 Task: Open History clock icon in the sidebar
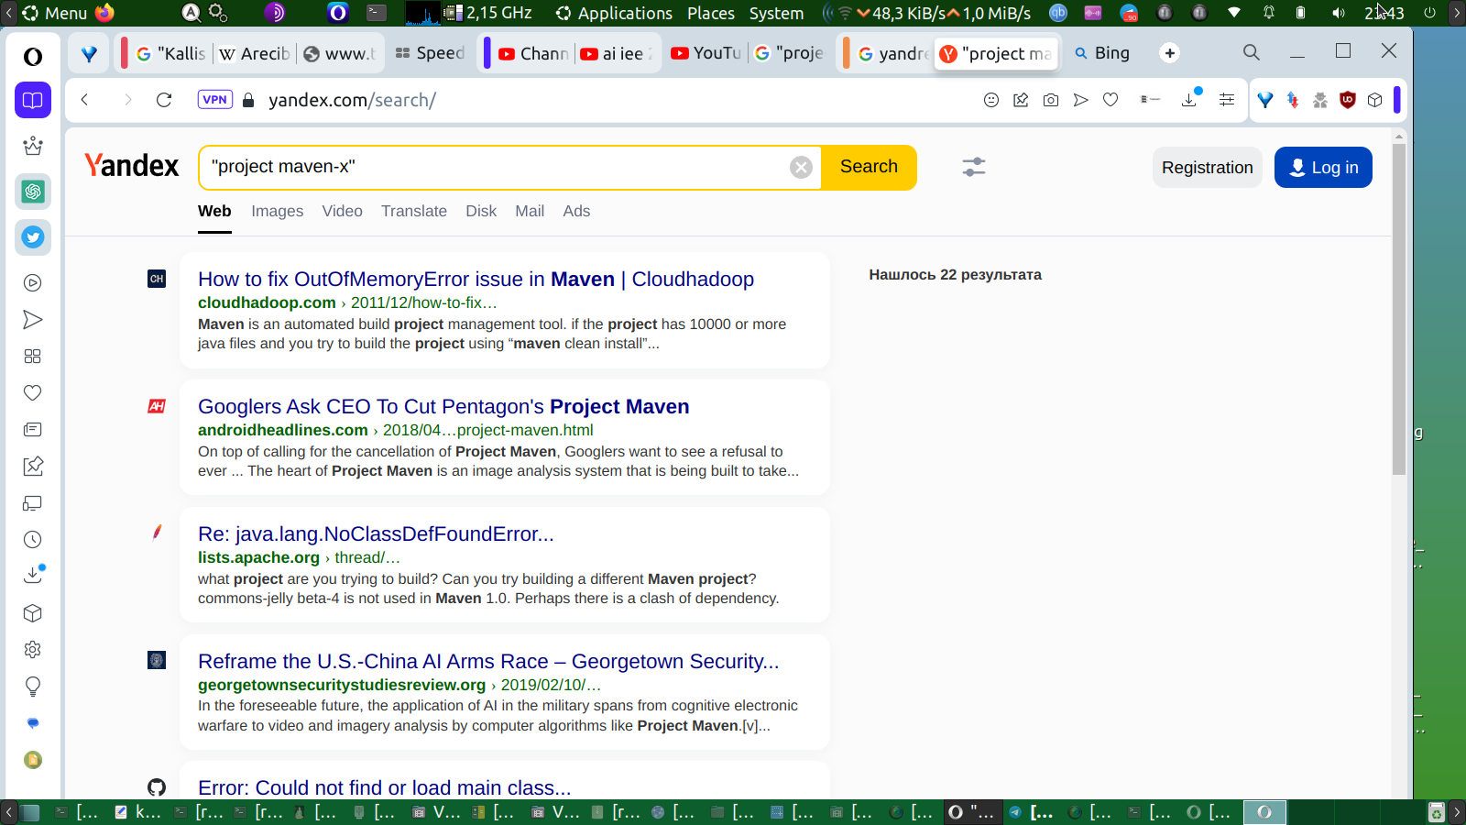(x=33, y=540)
